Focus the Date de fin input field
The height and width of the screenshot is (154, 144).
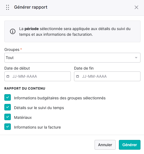[107, 76]
